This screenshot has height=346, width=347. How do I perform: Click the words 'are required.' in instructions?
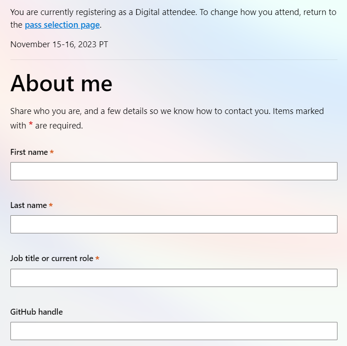(x=59, y=126)
